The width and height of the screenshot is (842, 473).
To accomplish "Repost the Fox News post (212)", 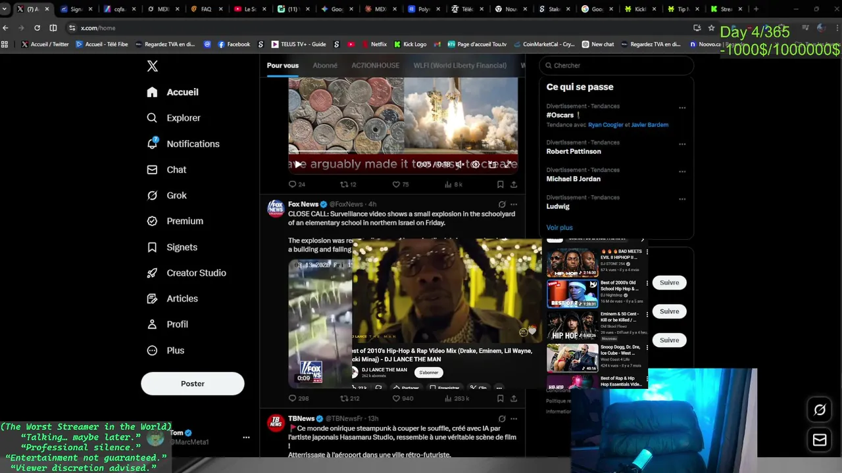I will click(x=349, y=398).
